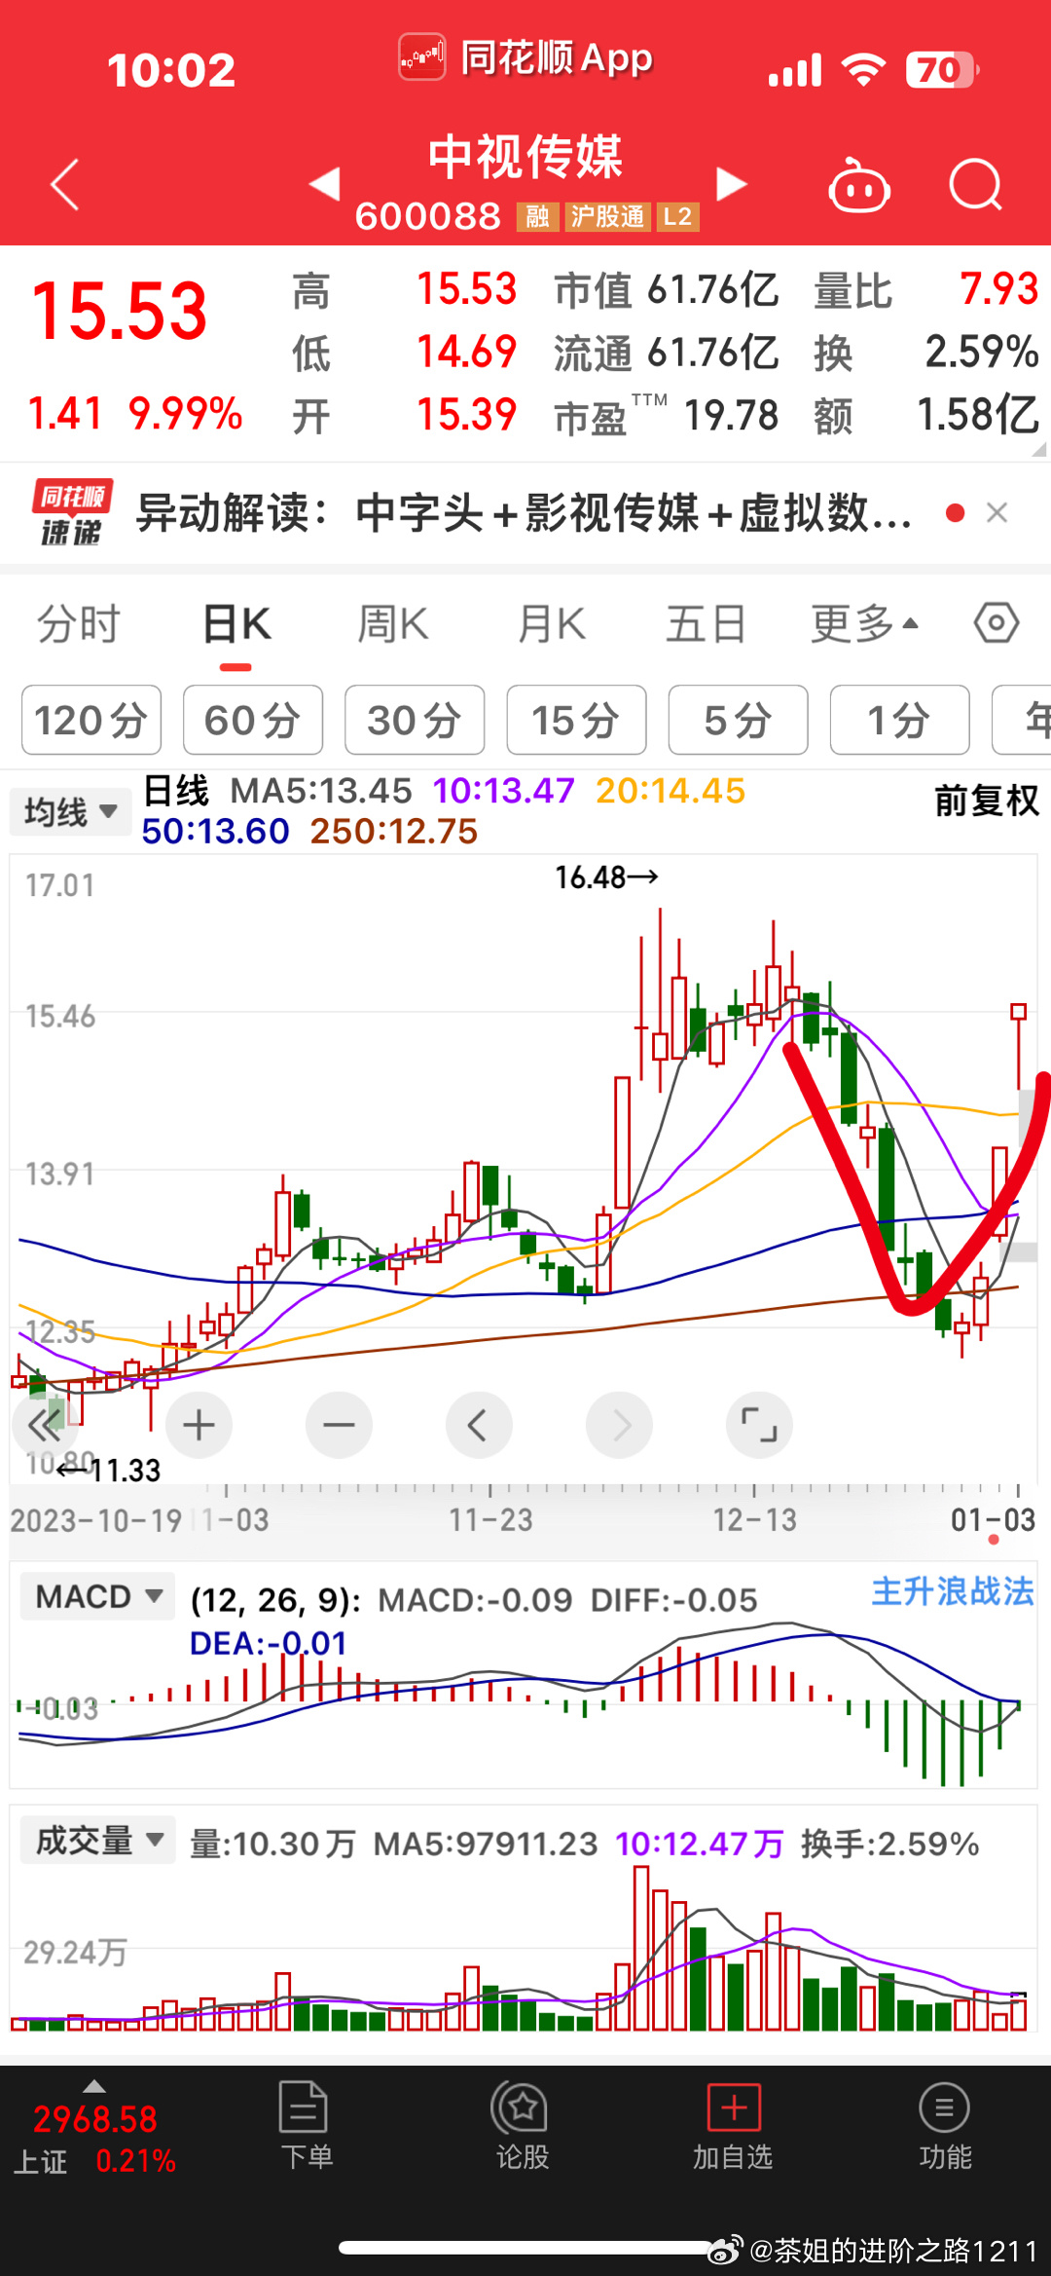Tap the back arrow in header

pyautogui.click(x=64, y=185)
